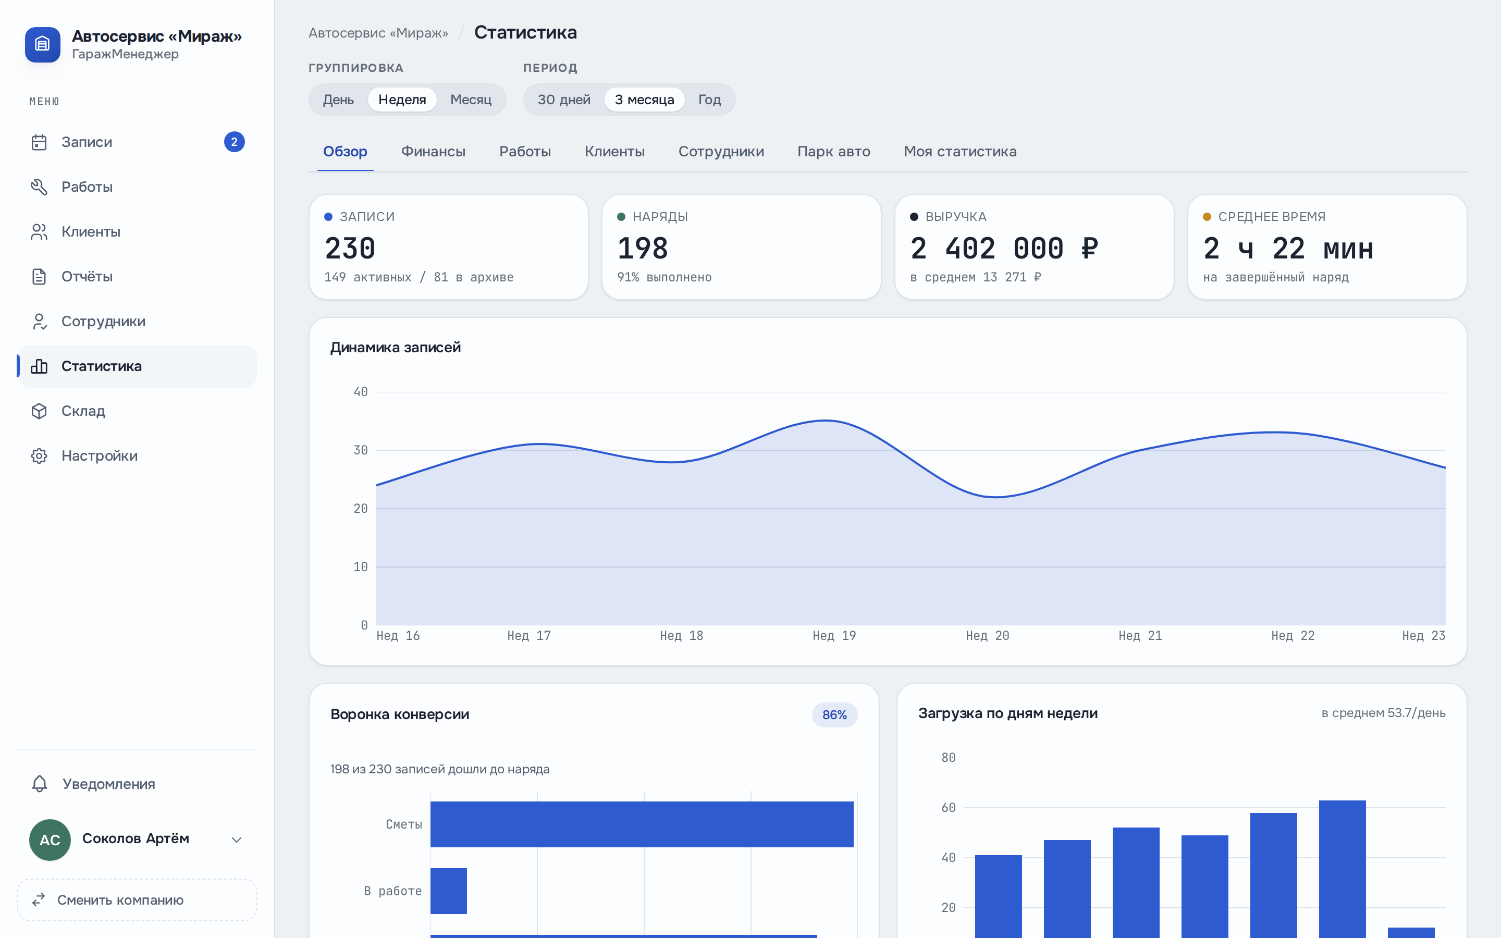Viewport: 1501px width, 938px height.
Task: Click the Записи card showing 230
Action: [448, 247]
